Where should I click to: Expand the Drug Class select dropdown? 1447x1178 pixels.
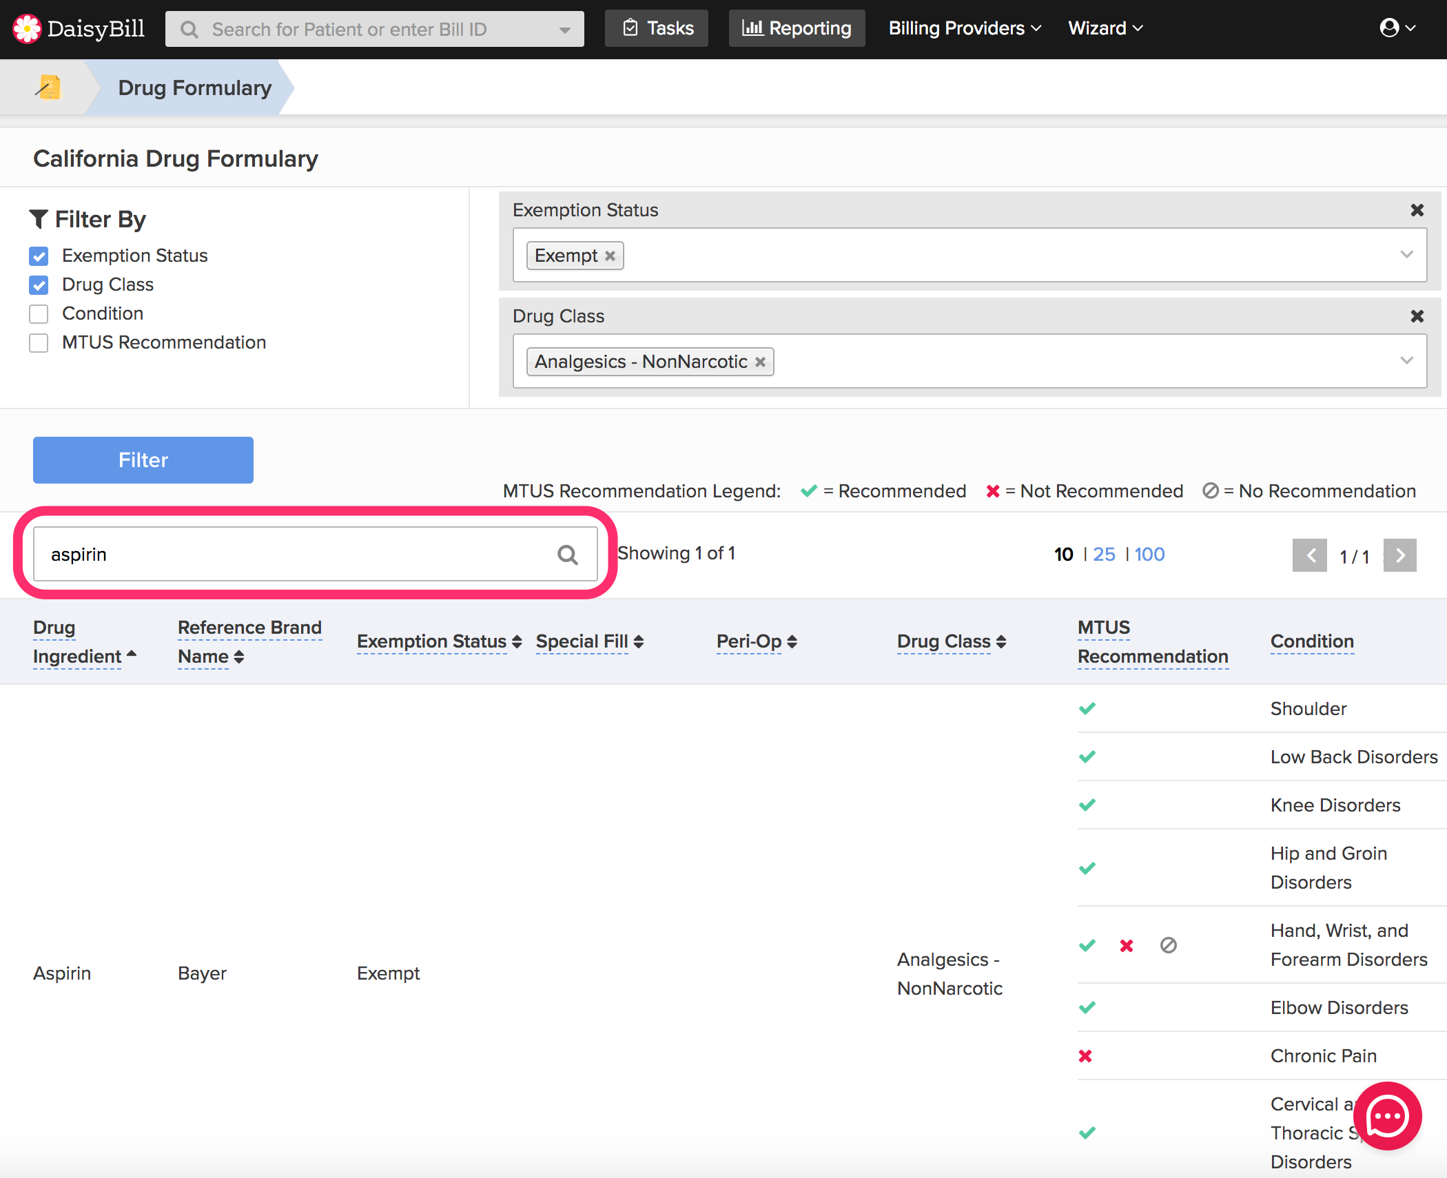[x=1406, y=361]
